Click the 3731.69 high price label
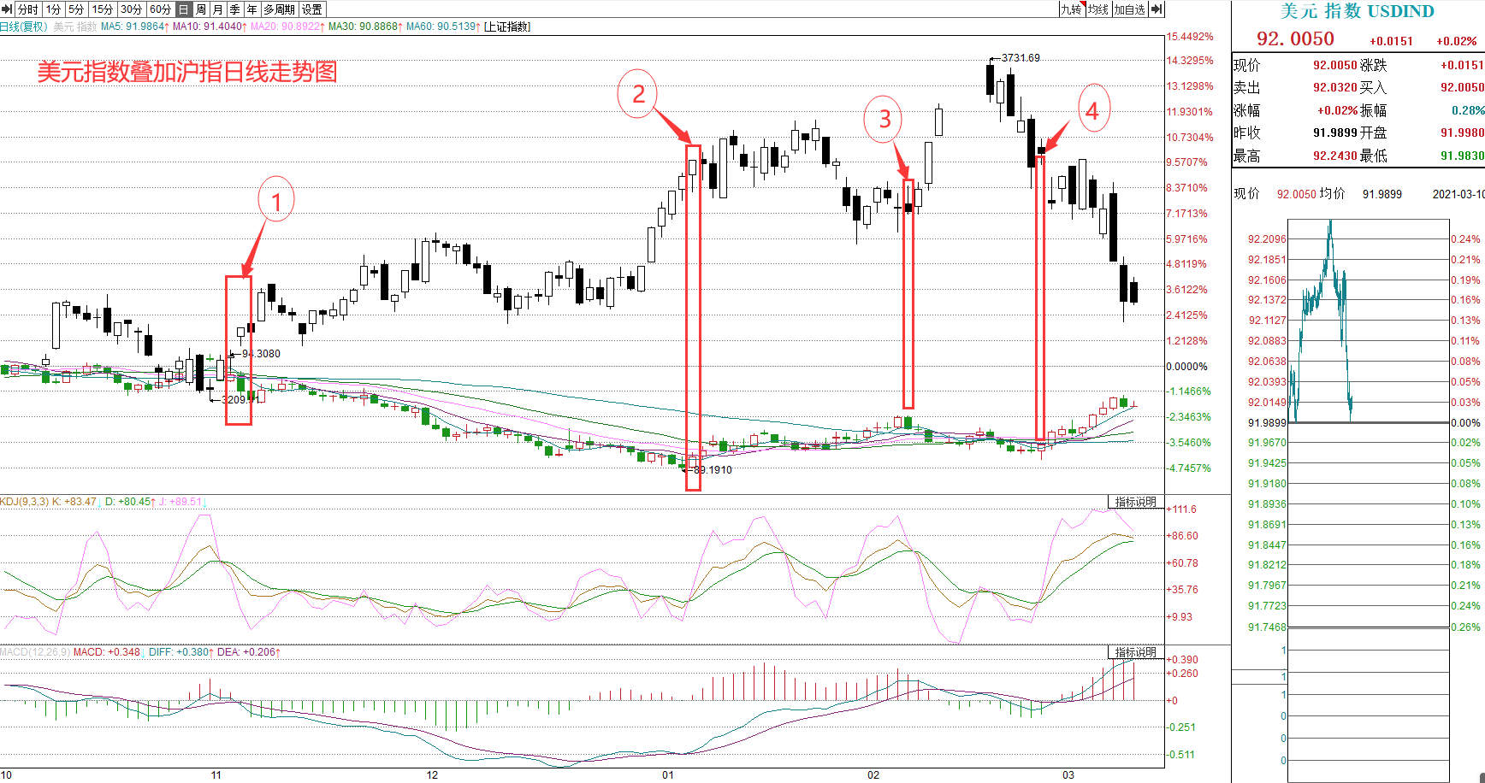 1021,58
